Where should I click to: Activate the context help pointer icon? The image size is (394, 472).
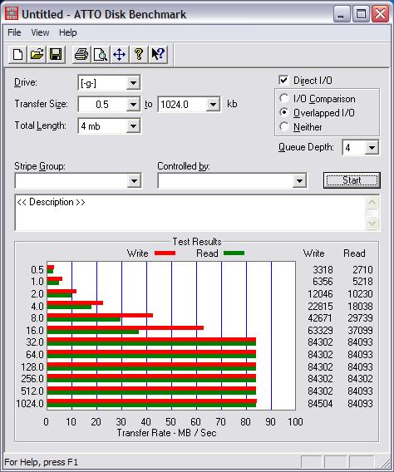click(x=158, y=55)
